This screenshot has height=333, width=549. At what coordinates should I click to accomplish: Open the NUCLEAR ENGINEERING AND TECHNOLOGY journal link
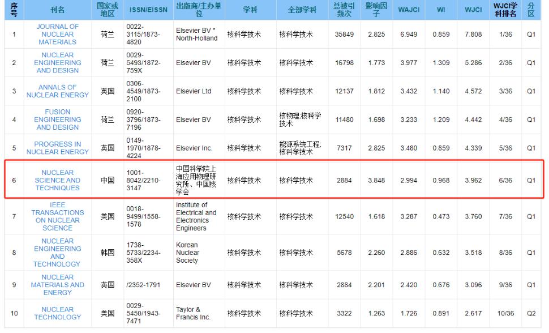coord(57,253)
